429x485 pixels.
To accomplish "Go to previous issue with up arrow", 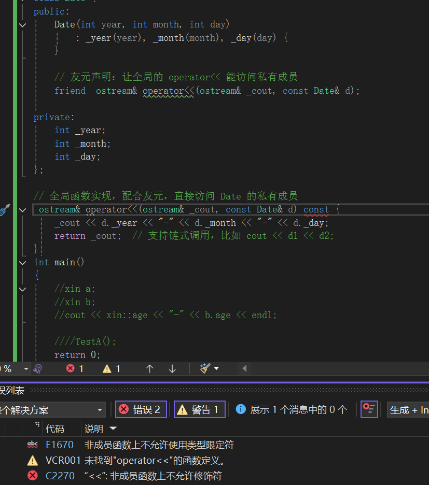I will pyautogui.click(x=149, y=369).
